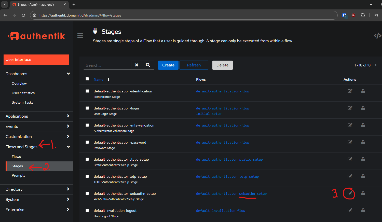Open the Overview dashboard
This screenshot has height=222, width=382.
[19, 84]
